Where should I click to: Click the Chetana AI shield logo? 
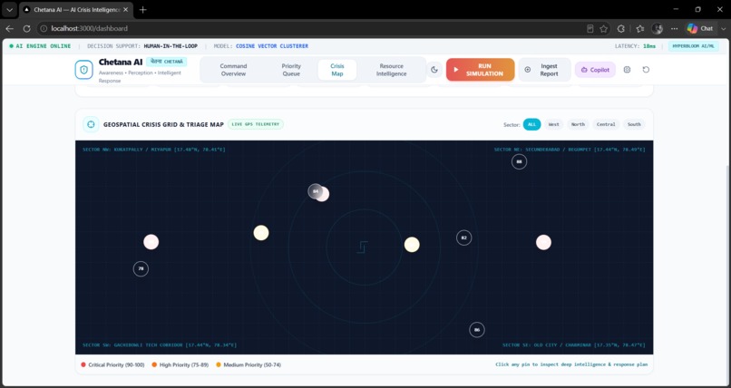pyautogui.click(x=84, y=70)
